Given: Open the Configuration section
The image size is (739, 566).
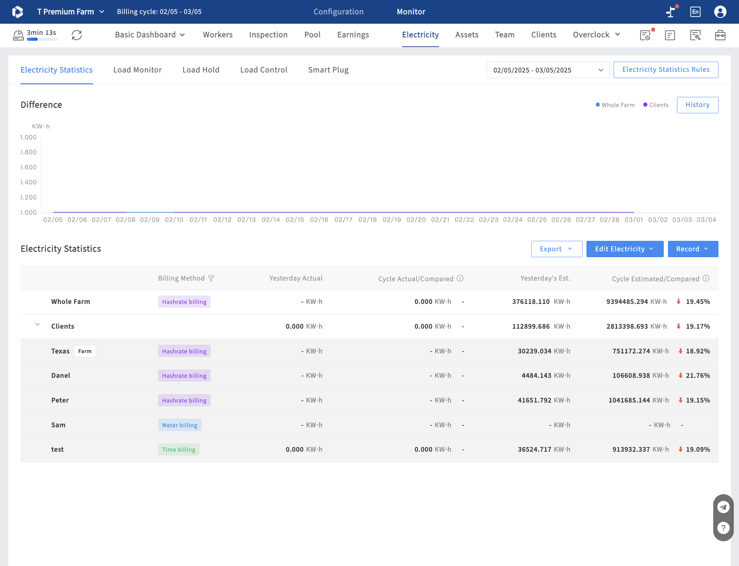Looking at the screenshot, I should tap(339, 12).
